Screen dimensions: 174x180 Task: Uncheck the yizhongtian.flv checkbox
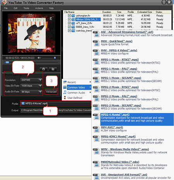[x=69, y=15]
